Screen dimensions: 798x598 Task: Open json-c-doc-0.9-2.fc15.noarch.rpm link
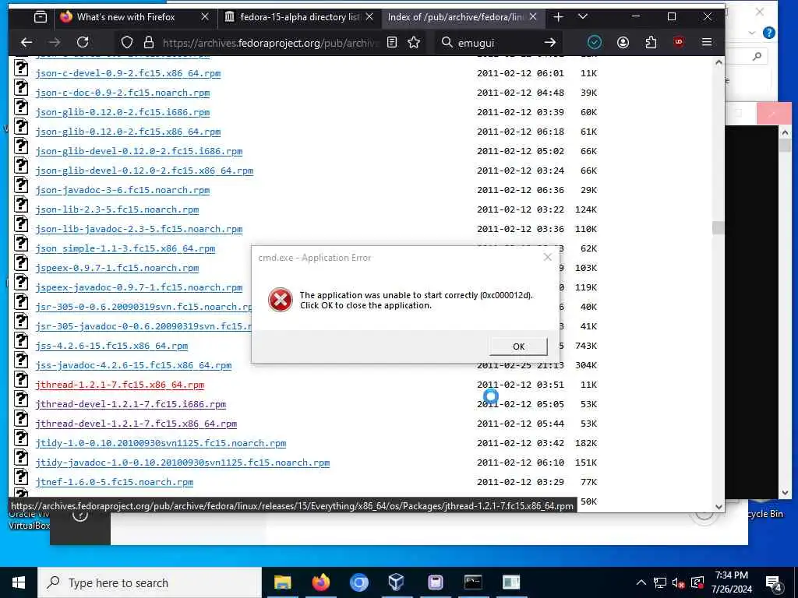click(122, 93)
